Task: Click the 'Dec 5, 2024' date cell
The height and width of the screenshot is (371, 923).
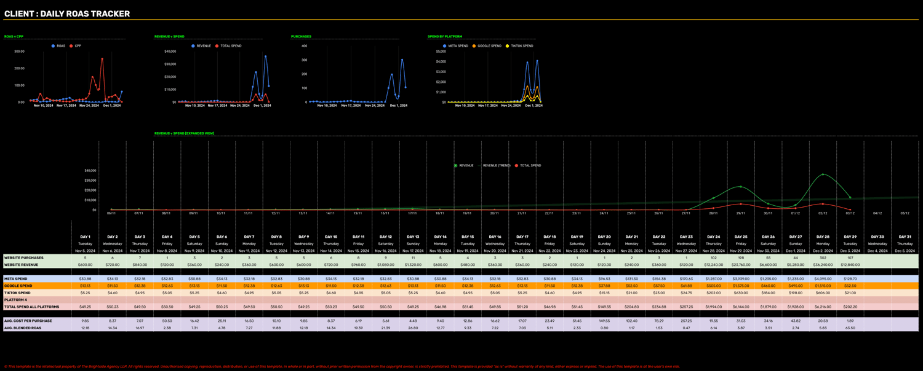Action: tap(905, 251)
